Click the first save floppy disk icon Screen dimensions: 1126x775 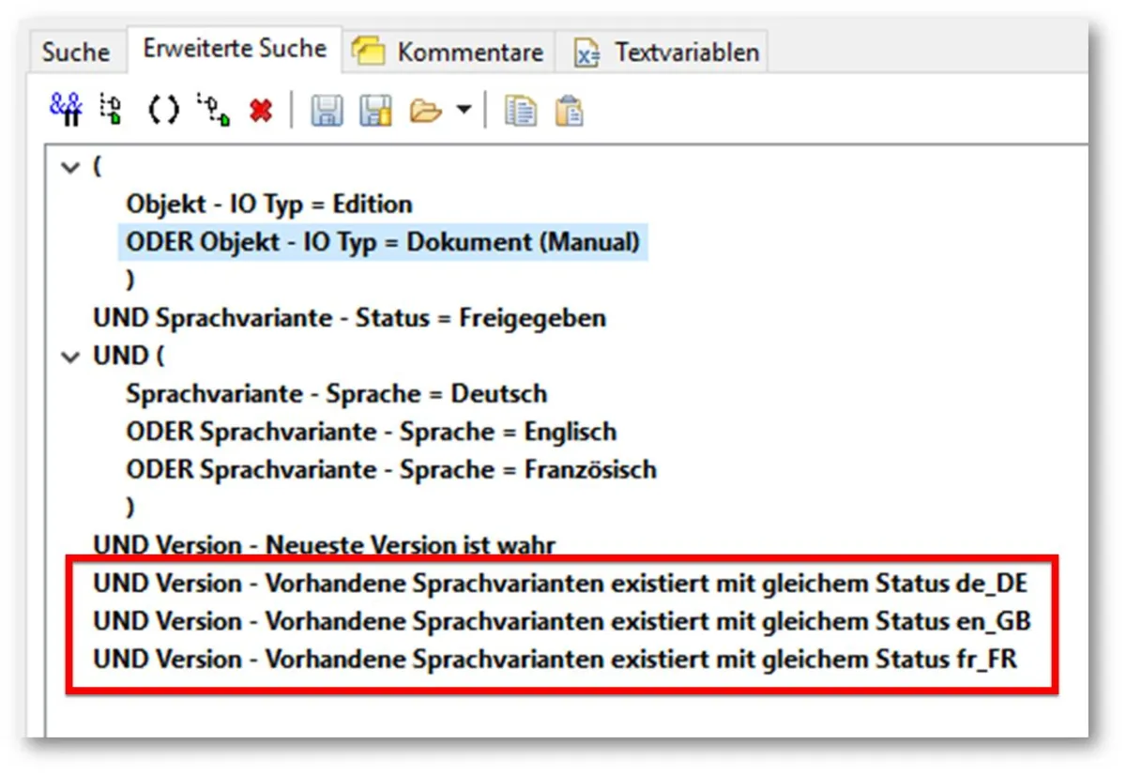327,111
